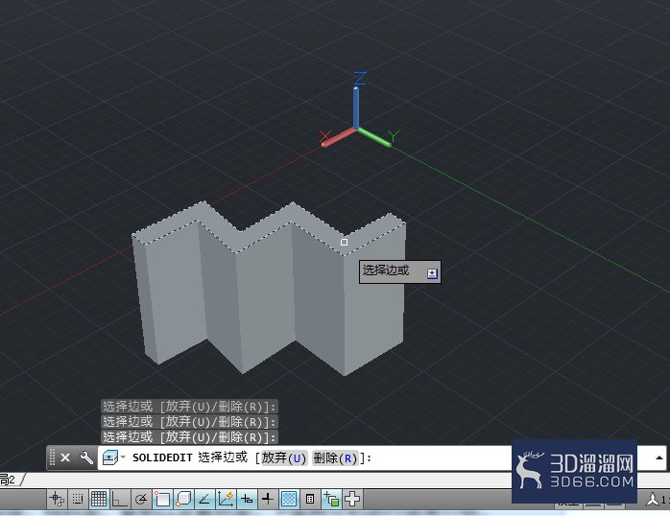Click Annotation Monitor plus icon
Image resolution: width=670 pixels, height=516 pixels.
tap(352, 499)
